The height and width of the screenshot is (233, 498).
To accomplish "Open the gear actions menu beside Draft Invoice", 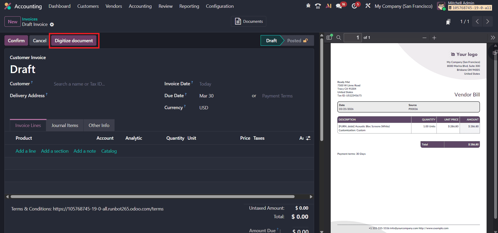I will pyautogui.click(x=52, y=24).
